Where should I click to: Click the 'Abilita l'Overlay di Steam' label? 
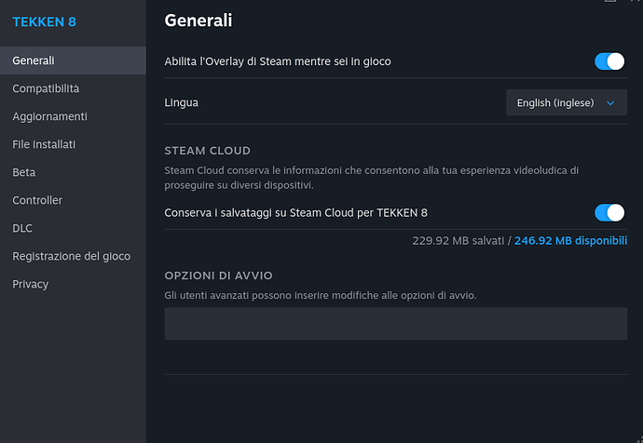tap(278, 61)
